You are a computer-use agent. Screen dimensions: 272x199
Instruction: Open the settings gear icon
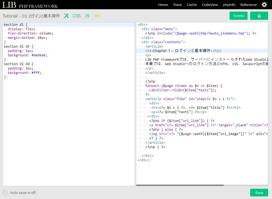(264, 5)
